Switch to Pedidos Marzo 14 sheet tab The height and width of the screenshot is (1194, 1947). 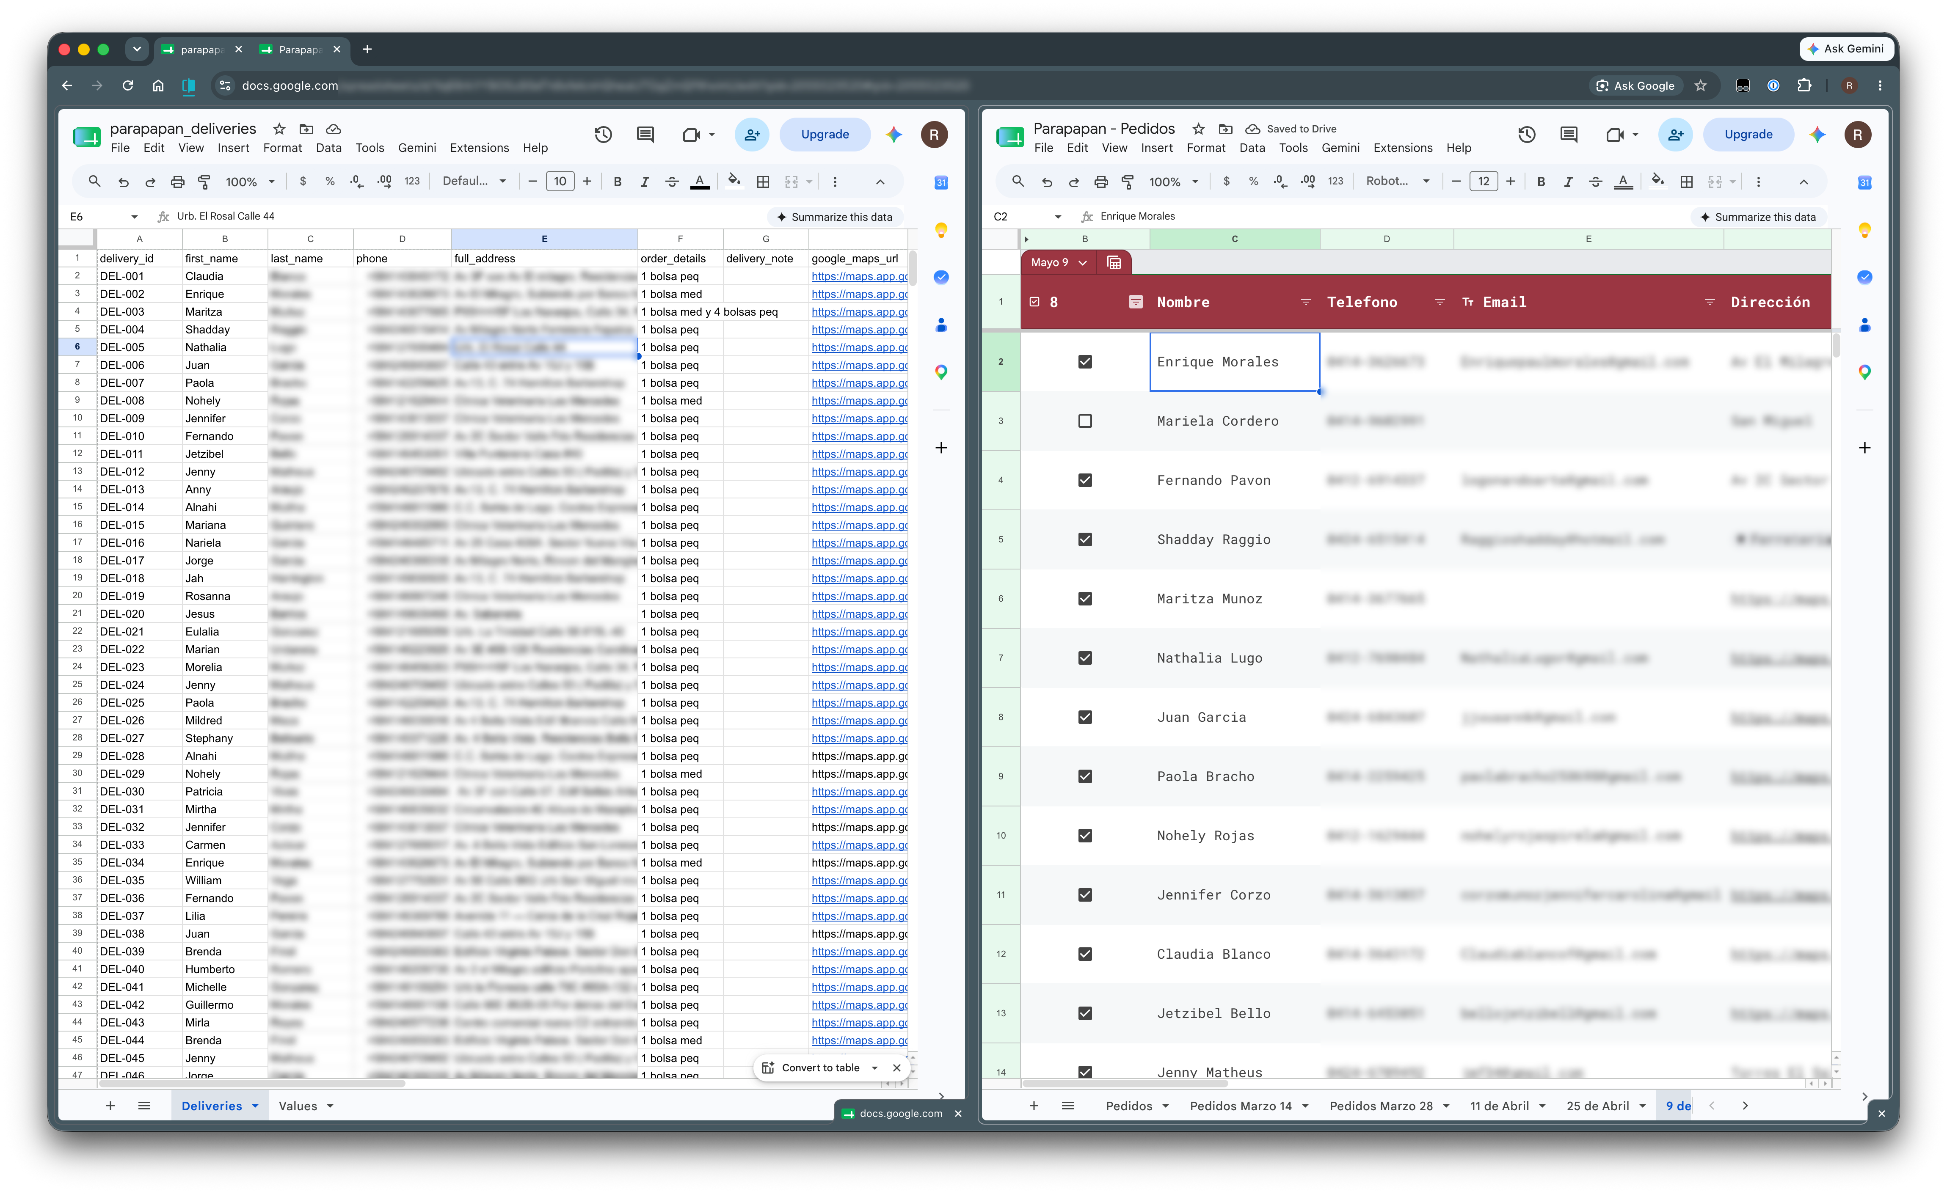1241,1106
